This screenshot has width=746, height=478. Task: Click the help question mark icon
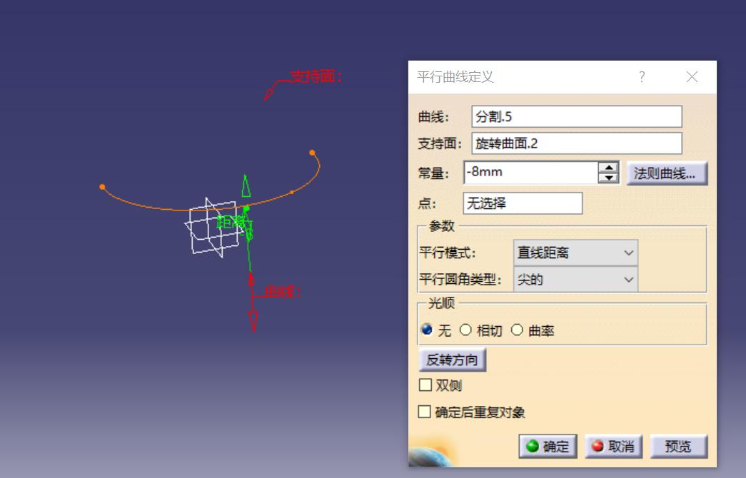[x=641, y=77]
